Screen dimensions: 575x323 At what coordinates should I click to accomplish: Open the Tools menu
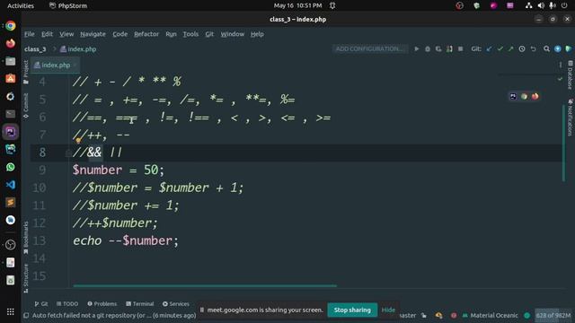point(190,34)
